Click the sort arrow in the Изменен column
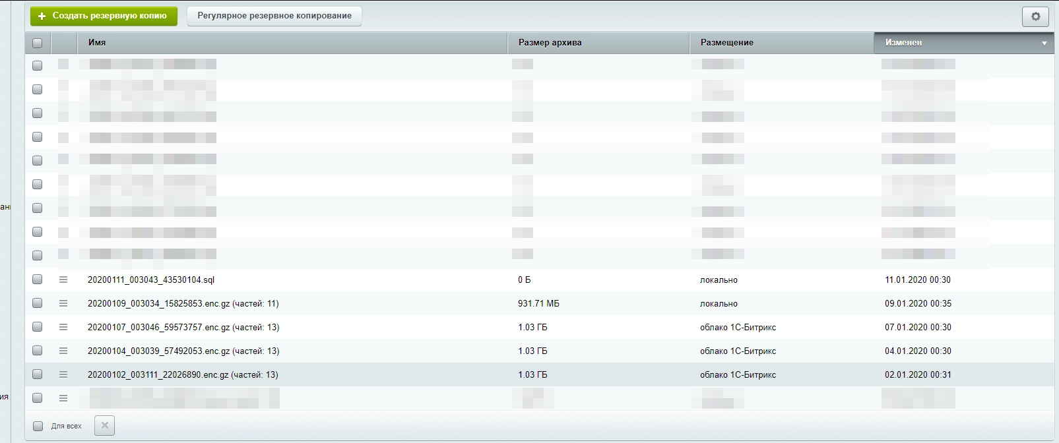This screenshot has width=1059, height=443. click(1044, 44)
